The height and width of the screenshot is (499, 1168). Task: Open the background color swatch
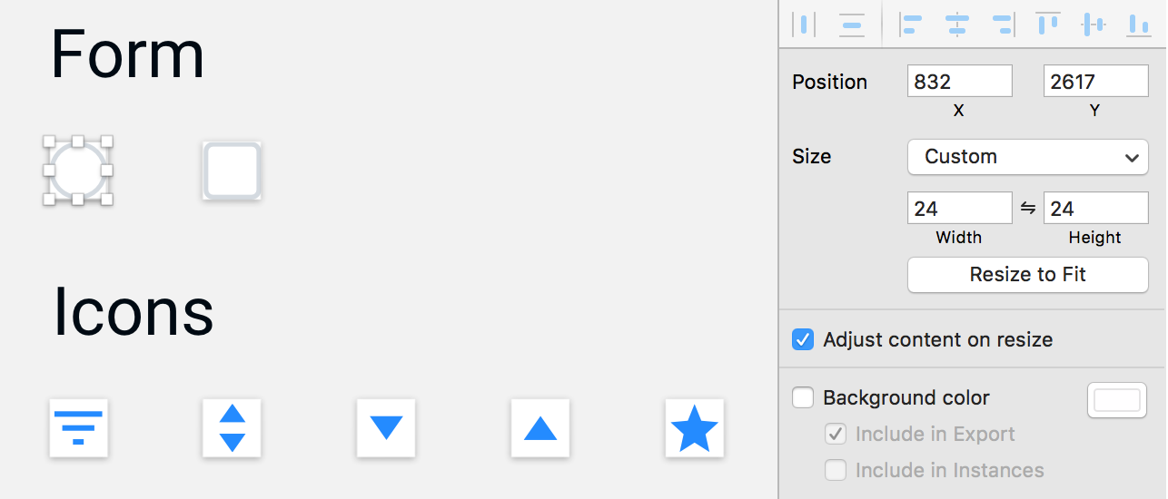(x=1117, y=400)
